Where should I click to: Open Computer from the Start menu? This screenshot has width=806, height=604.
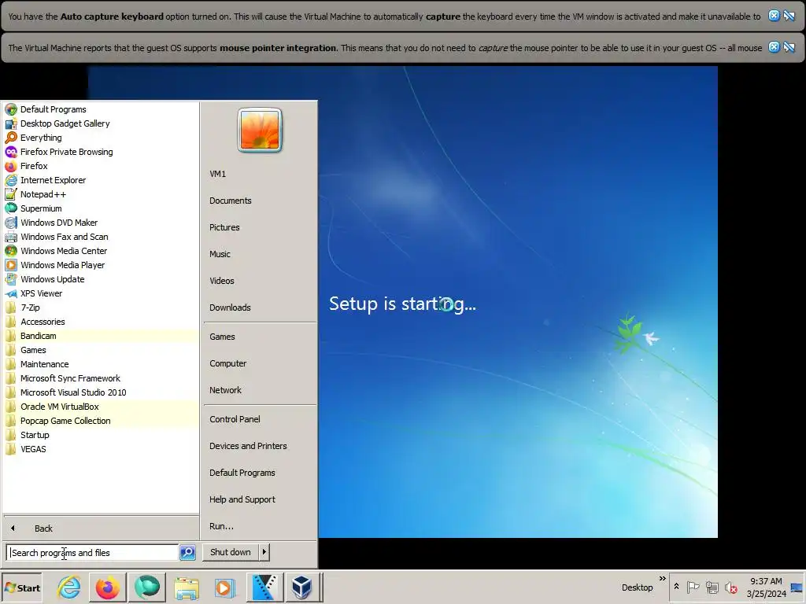[258, 363]
